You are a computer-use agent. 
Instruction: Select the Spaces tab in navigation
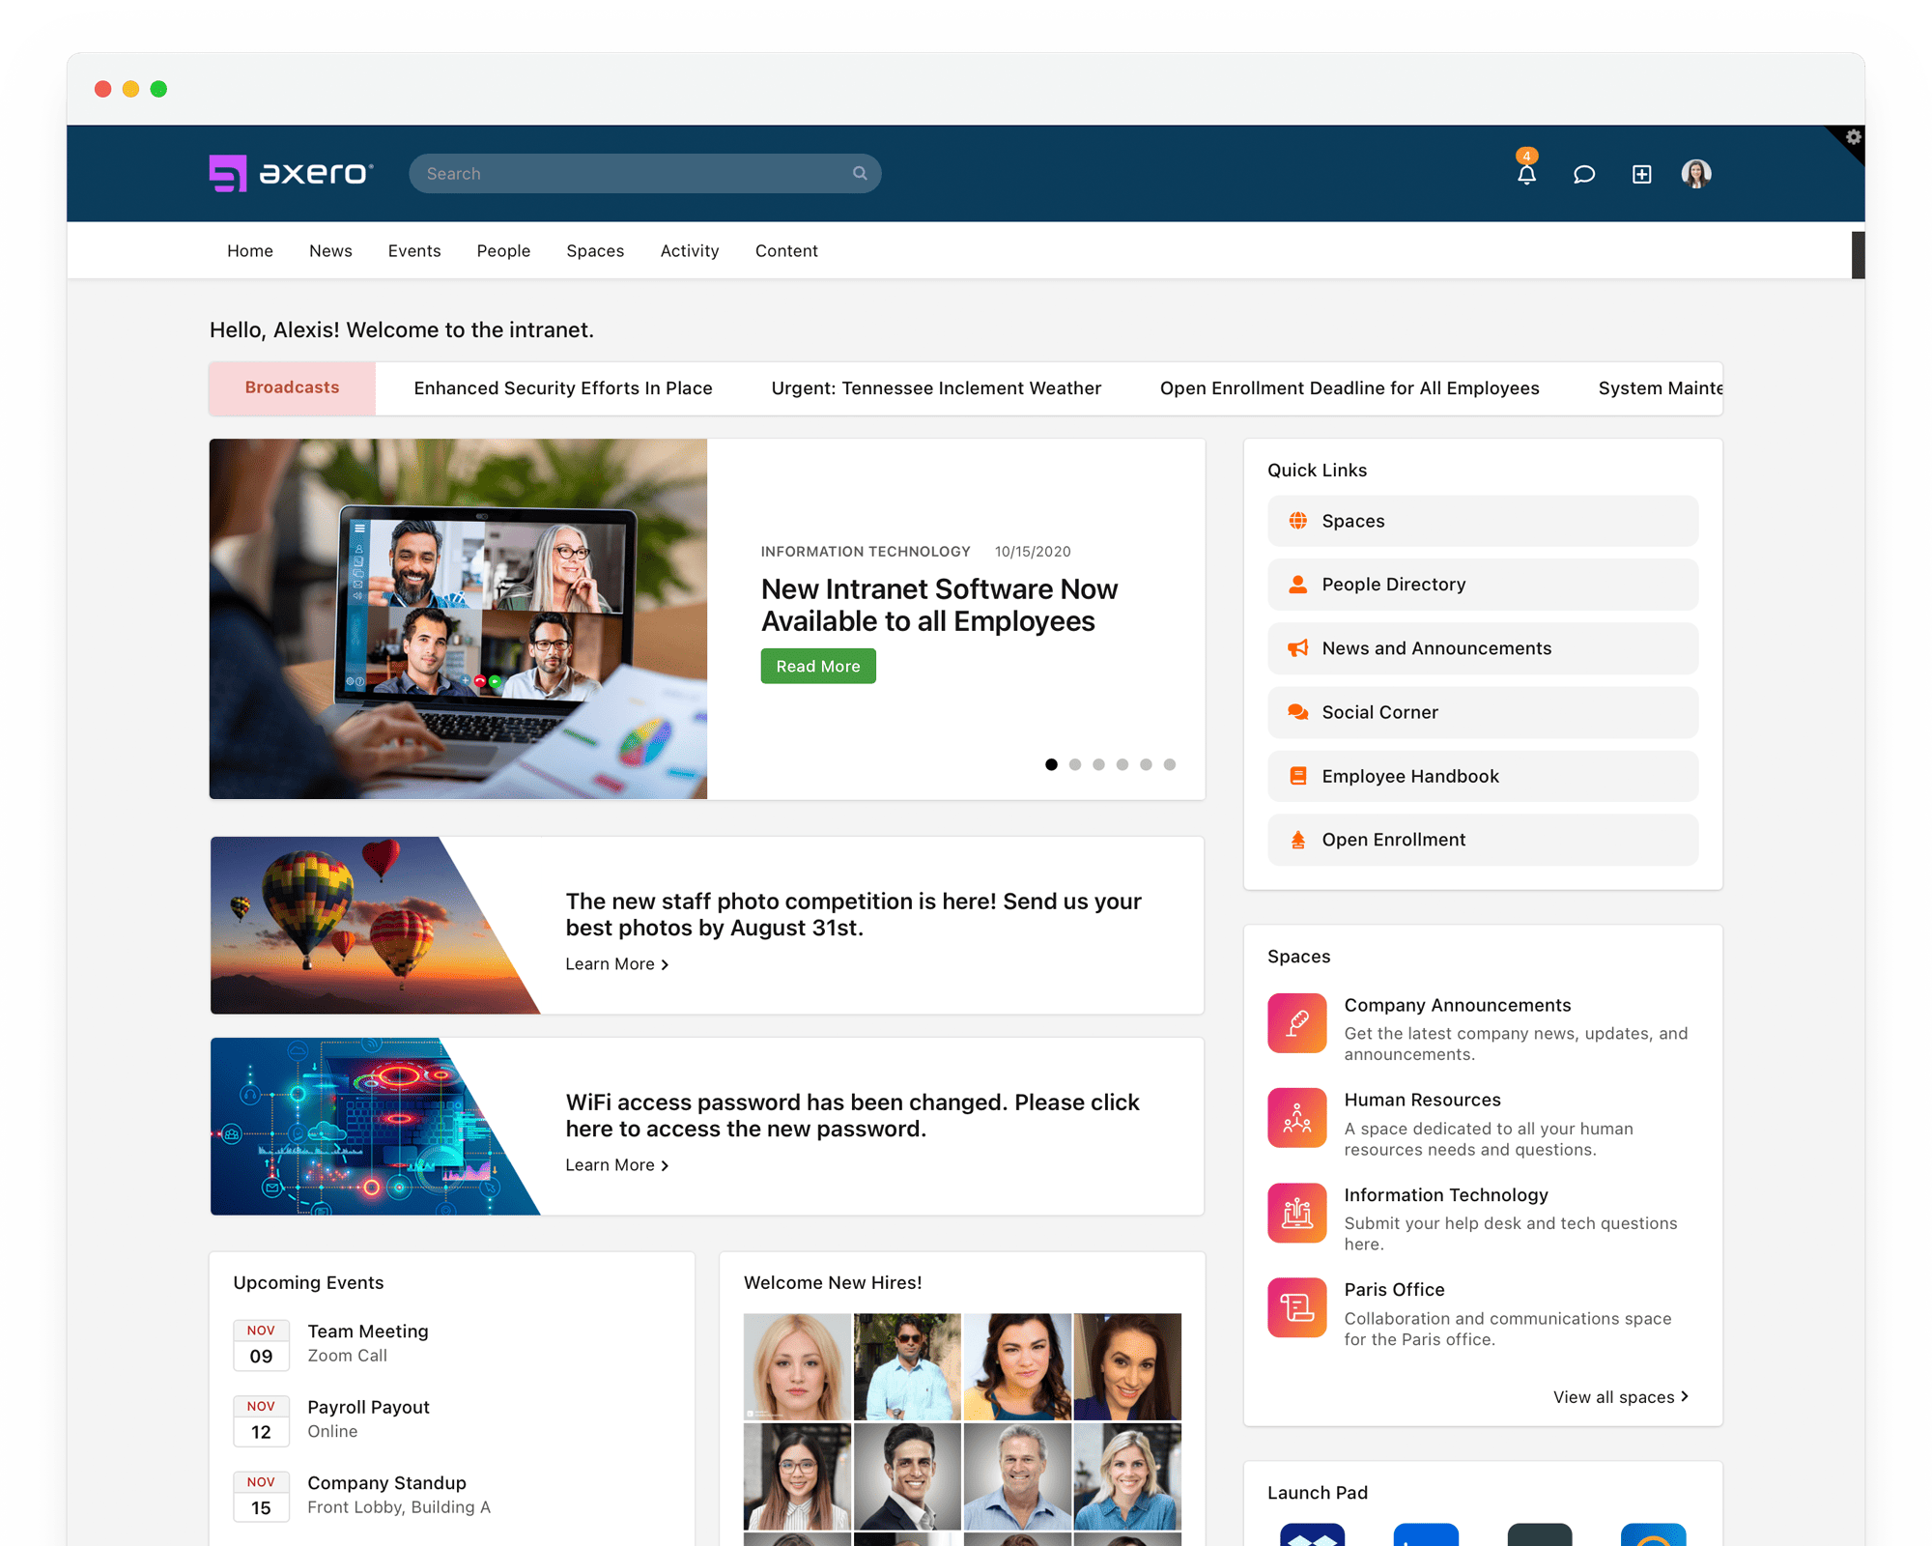click(595, 251)
